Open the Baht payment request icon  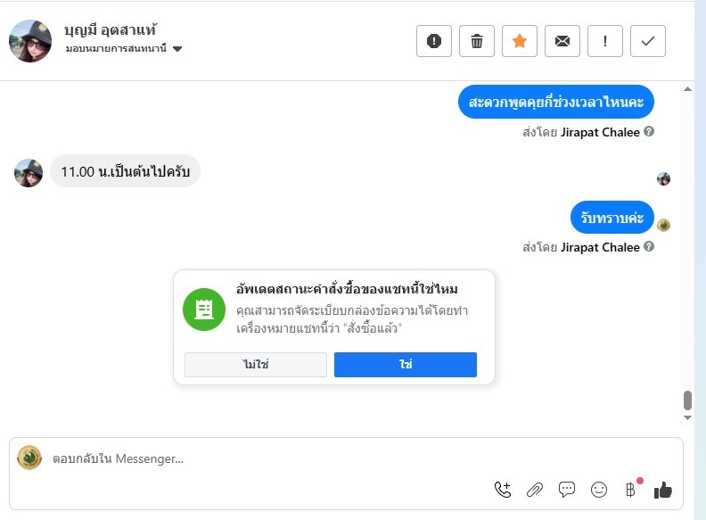(x=631, y=489)
